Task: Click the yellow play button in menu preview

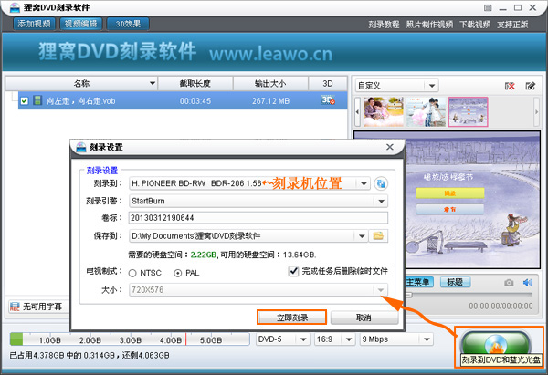Action: click(450, 193)
